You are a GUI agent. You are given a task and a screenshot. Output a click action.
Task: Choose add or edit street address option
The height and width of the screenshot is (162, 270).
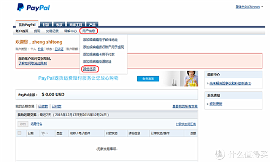pos(97,62)
